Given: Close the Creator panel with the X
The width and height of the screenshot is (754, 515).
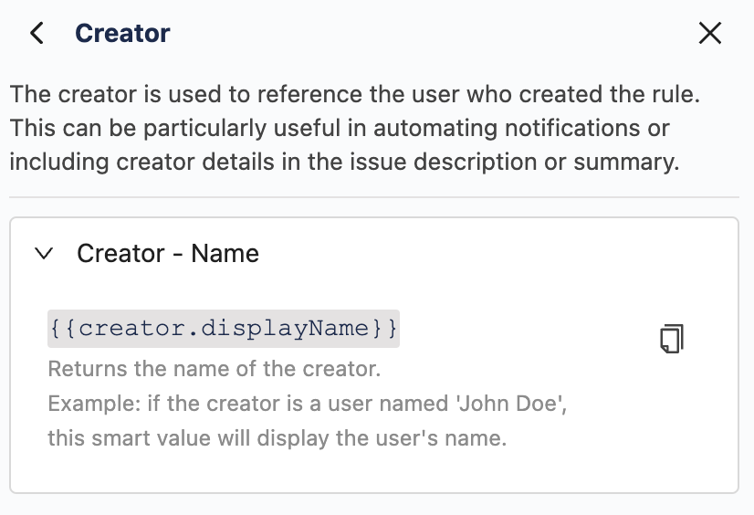Looking at the screenshot, I should 709,34.
